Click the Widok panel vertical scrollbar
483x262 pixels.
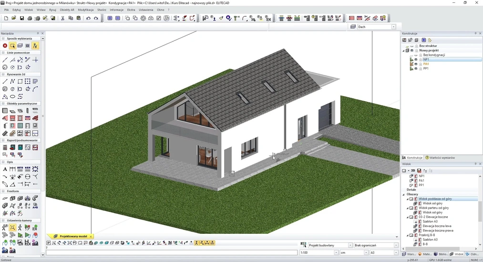pyautogui.click(x=480, y=211)
